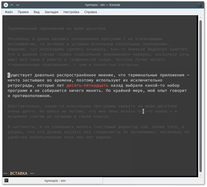The width and height of the screenshot is (207, 187).
Task: Click the line starting «терминальные приложения», с чем
Action: 74,65
